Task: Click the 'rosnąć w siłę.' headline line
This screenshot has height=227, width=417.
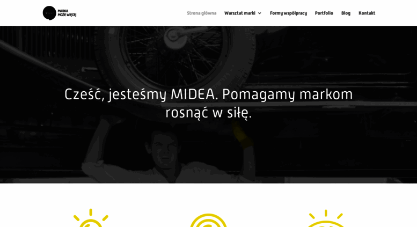Action: [208, 113]
